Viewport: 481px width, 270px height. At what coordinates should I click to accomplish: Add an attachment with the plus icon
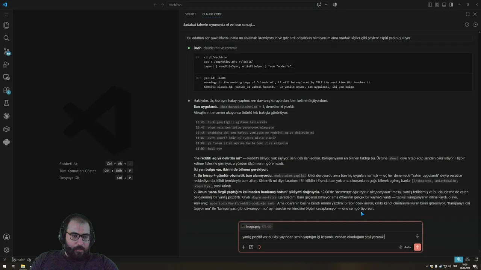(244, 247)
